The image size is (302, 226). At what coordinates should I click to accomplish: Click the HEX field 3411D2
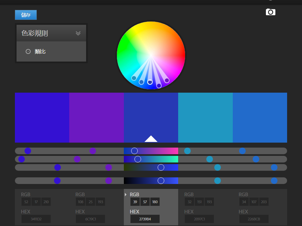pos(36,219)
